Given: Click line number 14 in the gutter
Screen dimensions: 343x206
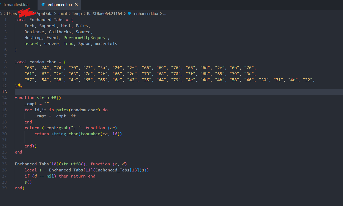Looking at the screenshot, I should click(4, 98).
